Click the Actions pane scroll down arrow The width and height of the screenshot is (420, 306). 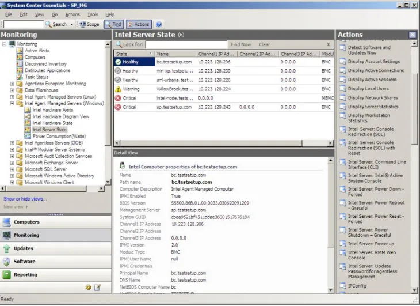[x=414, y=290]
